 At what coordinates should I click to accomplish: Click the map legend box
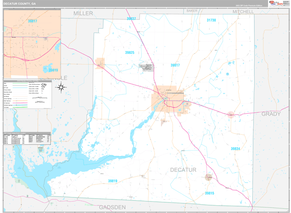tap(31, 94)
